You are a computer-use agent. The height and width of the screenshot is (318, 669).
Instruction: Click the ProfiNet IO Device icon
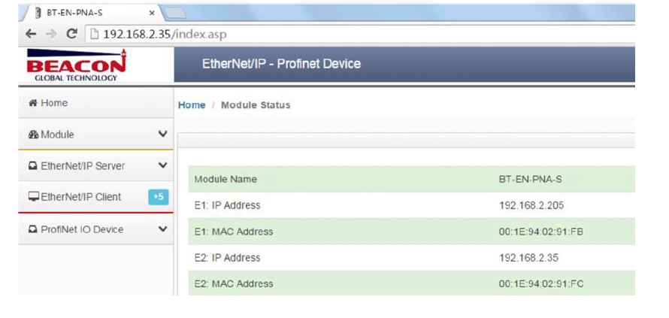tap(33, 229)
